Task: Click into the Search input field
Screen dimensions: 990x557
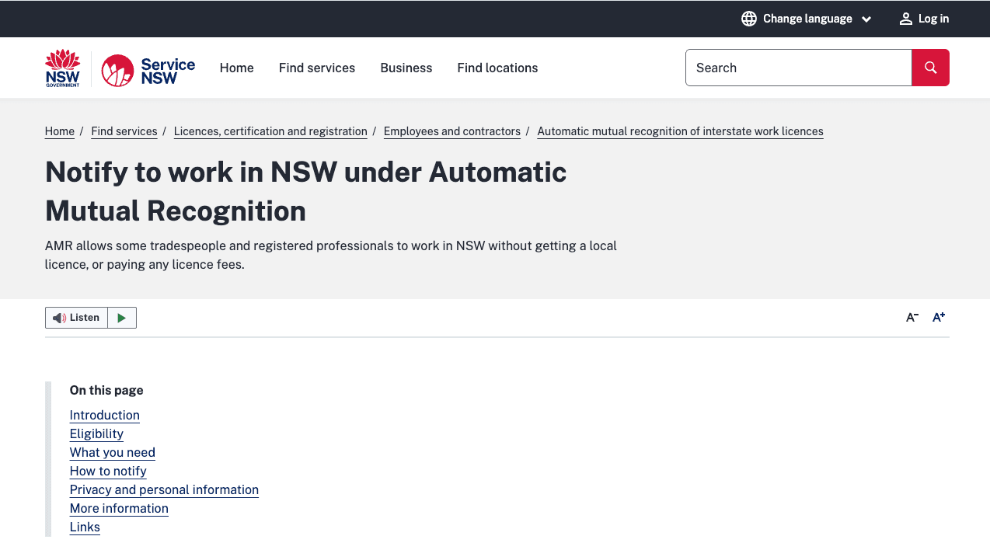Action: (x=798, y=68)
